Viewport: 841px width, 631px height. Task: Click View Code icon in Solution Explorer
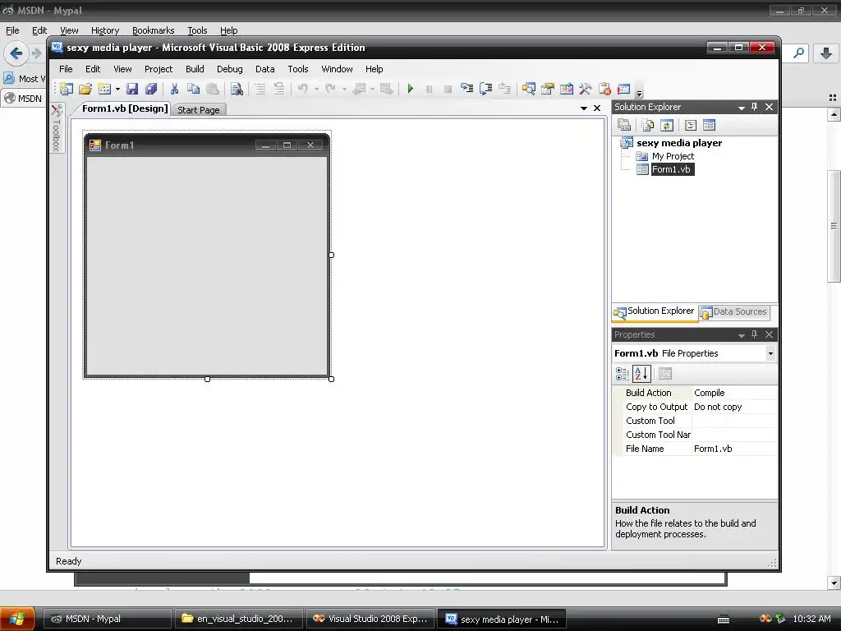(x=691, y=125)
